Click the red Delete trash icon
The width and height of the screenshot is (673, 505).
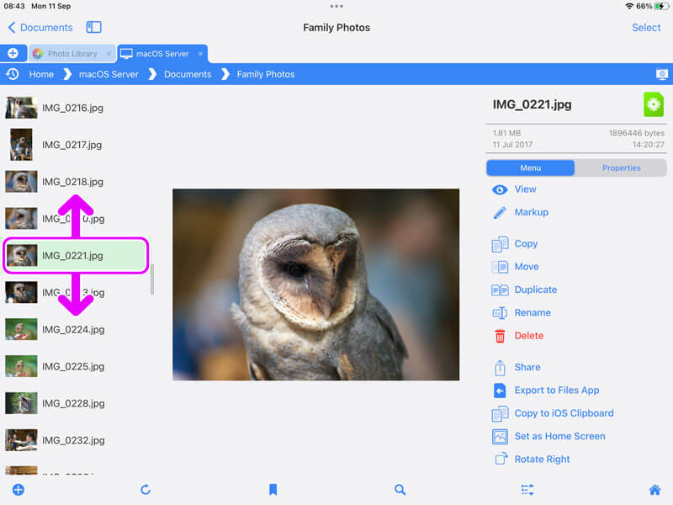click(x=500, y=336)
